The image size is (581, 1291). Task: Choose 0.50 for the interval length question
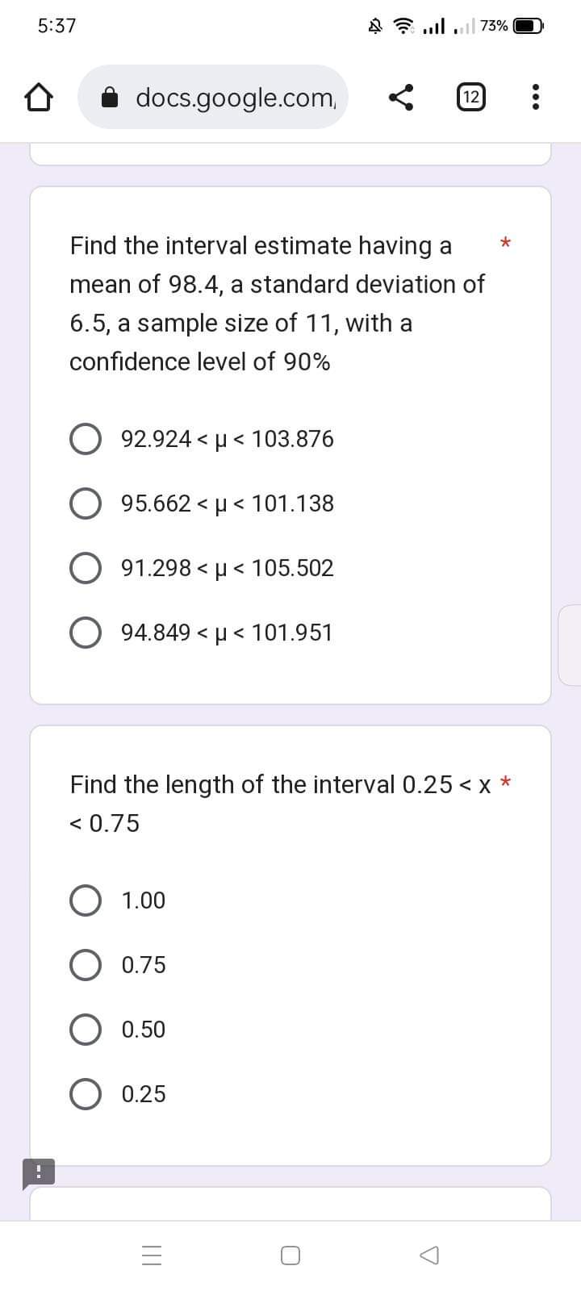[x=86, y=1029]
